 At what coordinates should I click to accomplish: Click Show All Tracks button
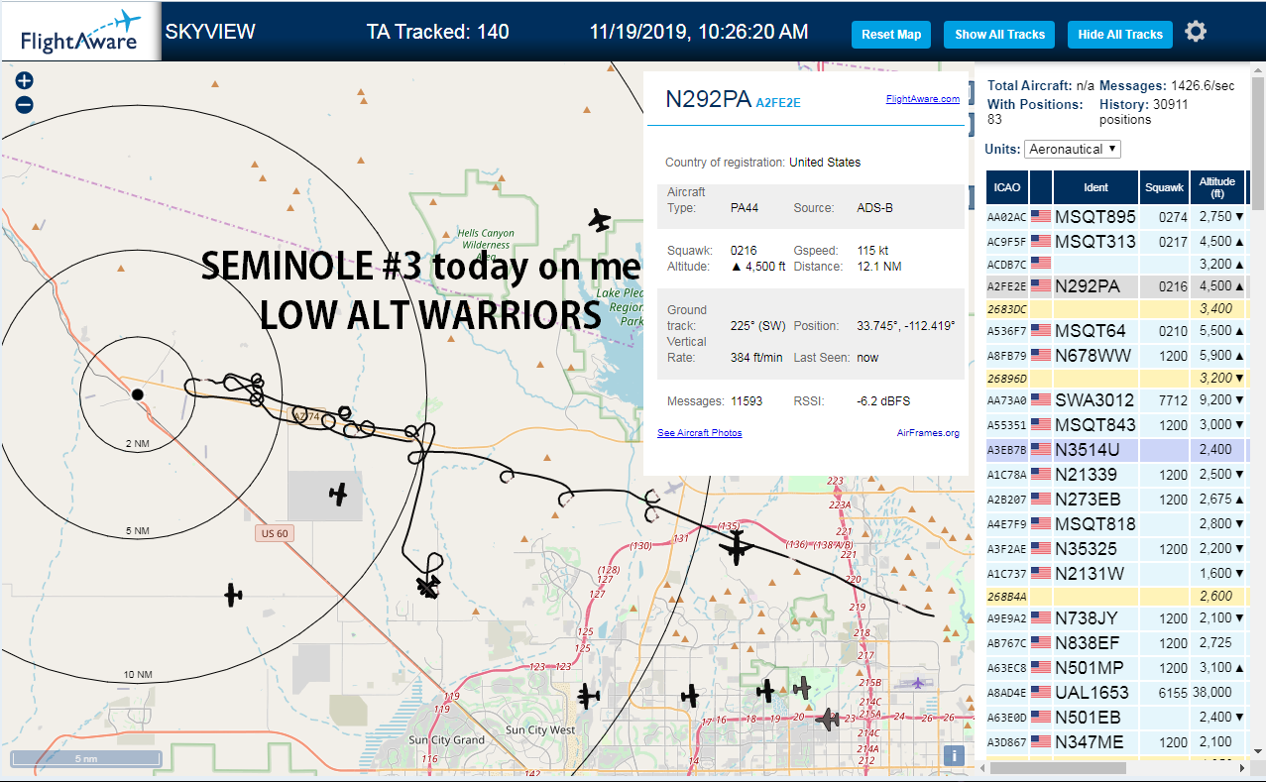999,35
